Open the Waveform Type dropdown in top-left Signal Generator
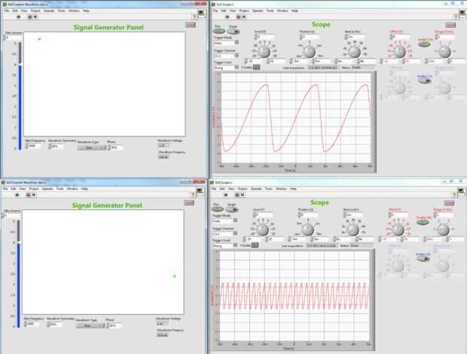The image size is (467, 354). tap(92, 148)
